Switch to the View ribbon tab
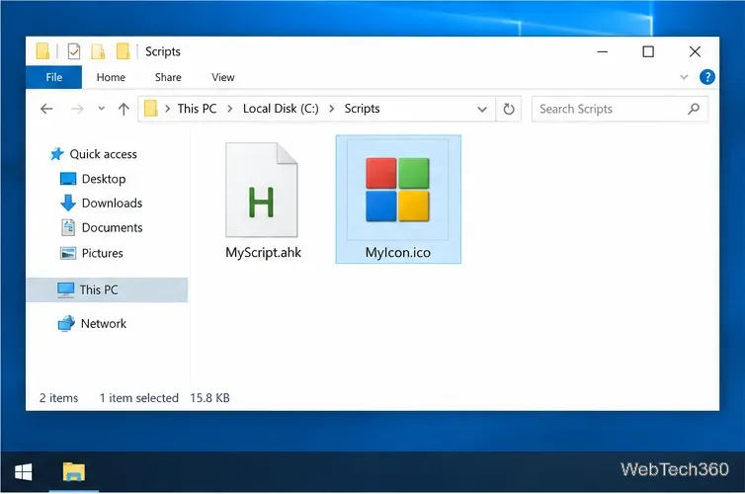This screenshot has height=494, width=745. coord(223,77)
